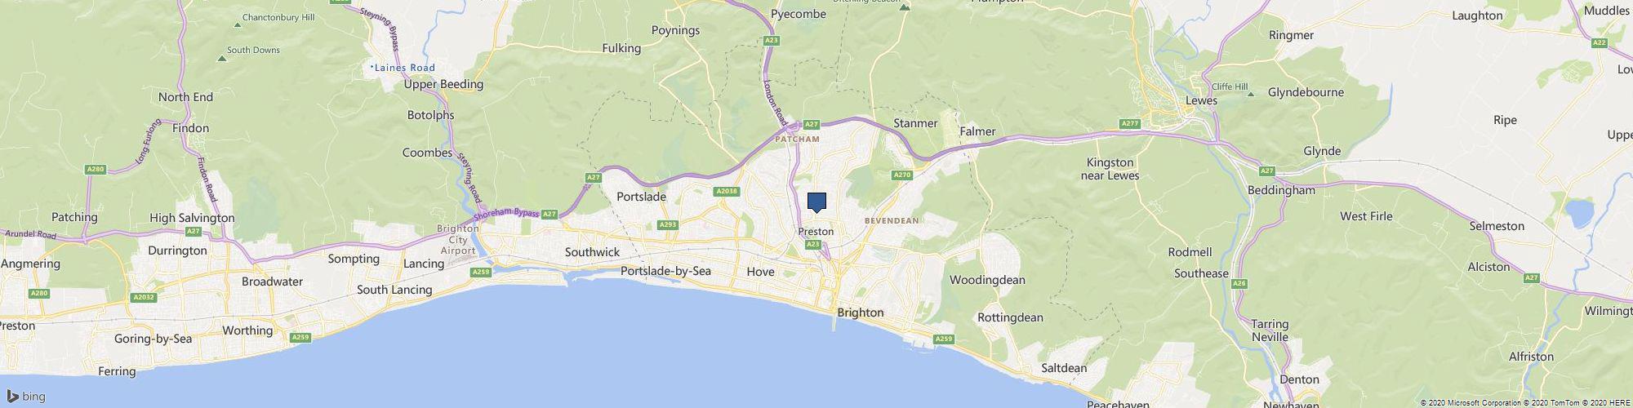
Task: Click the Shoreham Bypass road label
Action: pyautogui.click(x=508, y=215)
